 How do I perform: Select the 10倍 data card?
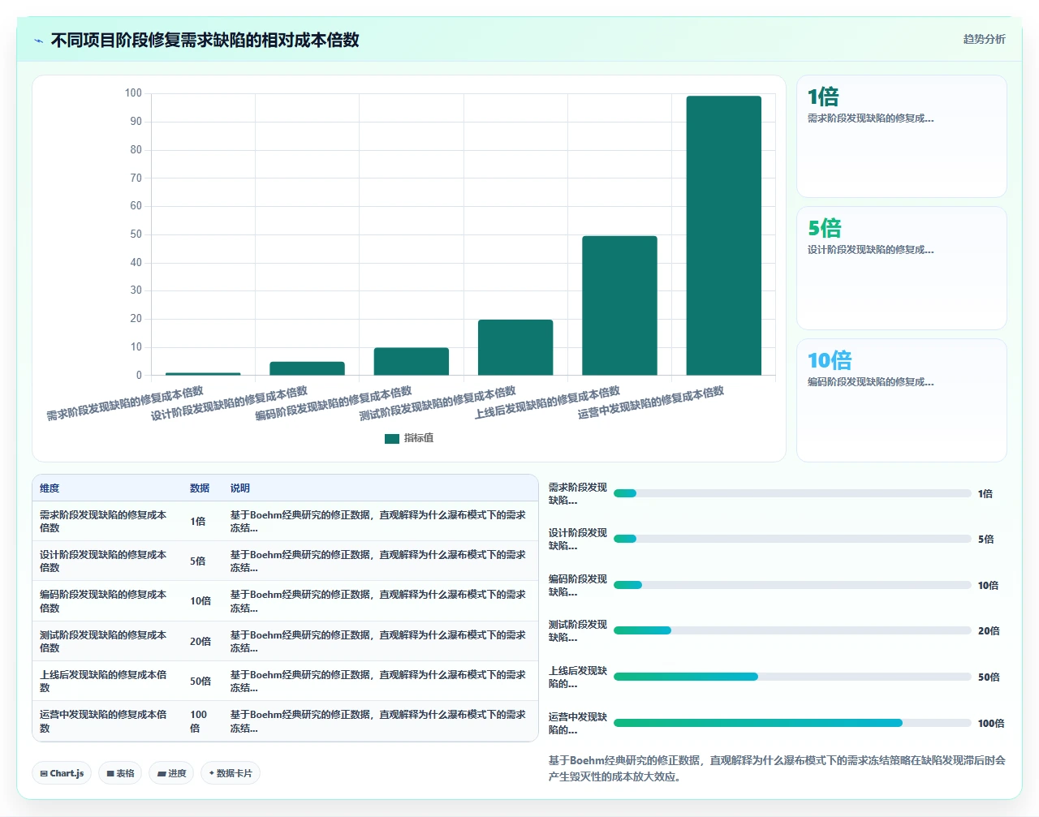point(902,400)
